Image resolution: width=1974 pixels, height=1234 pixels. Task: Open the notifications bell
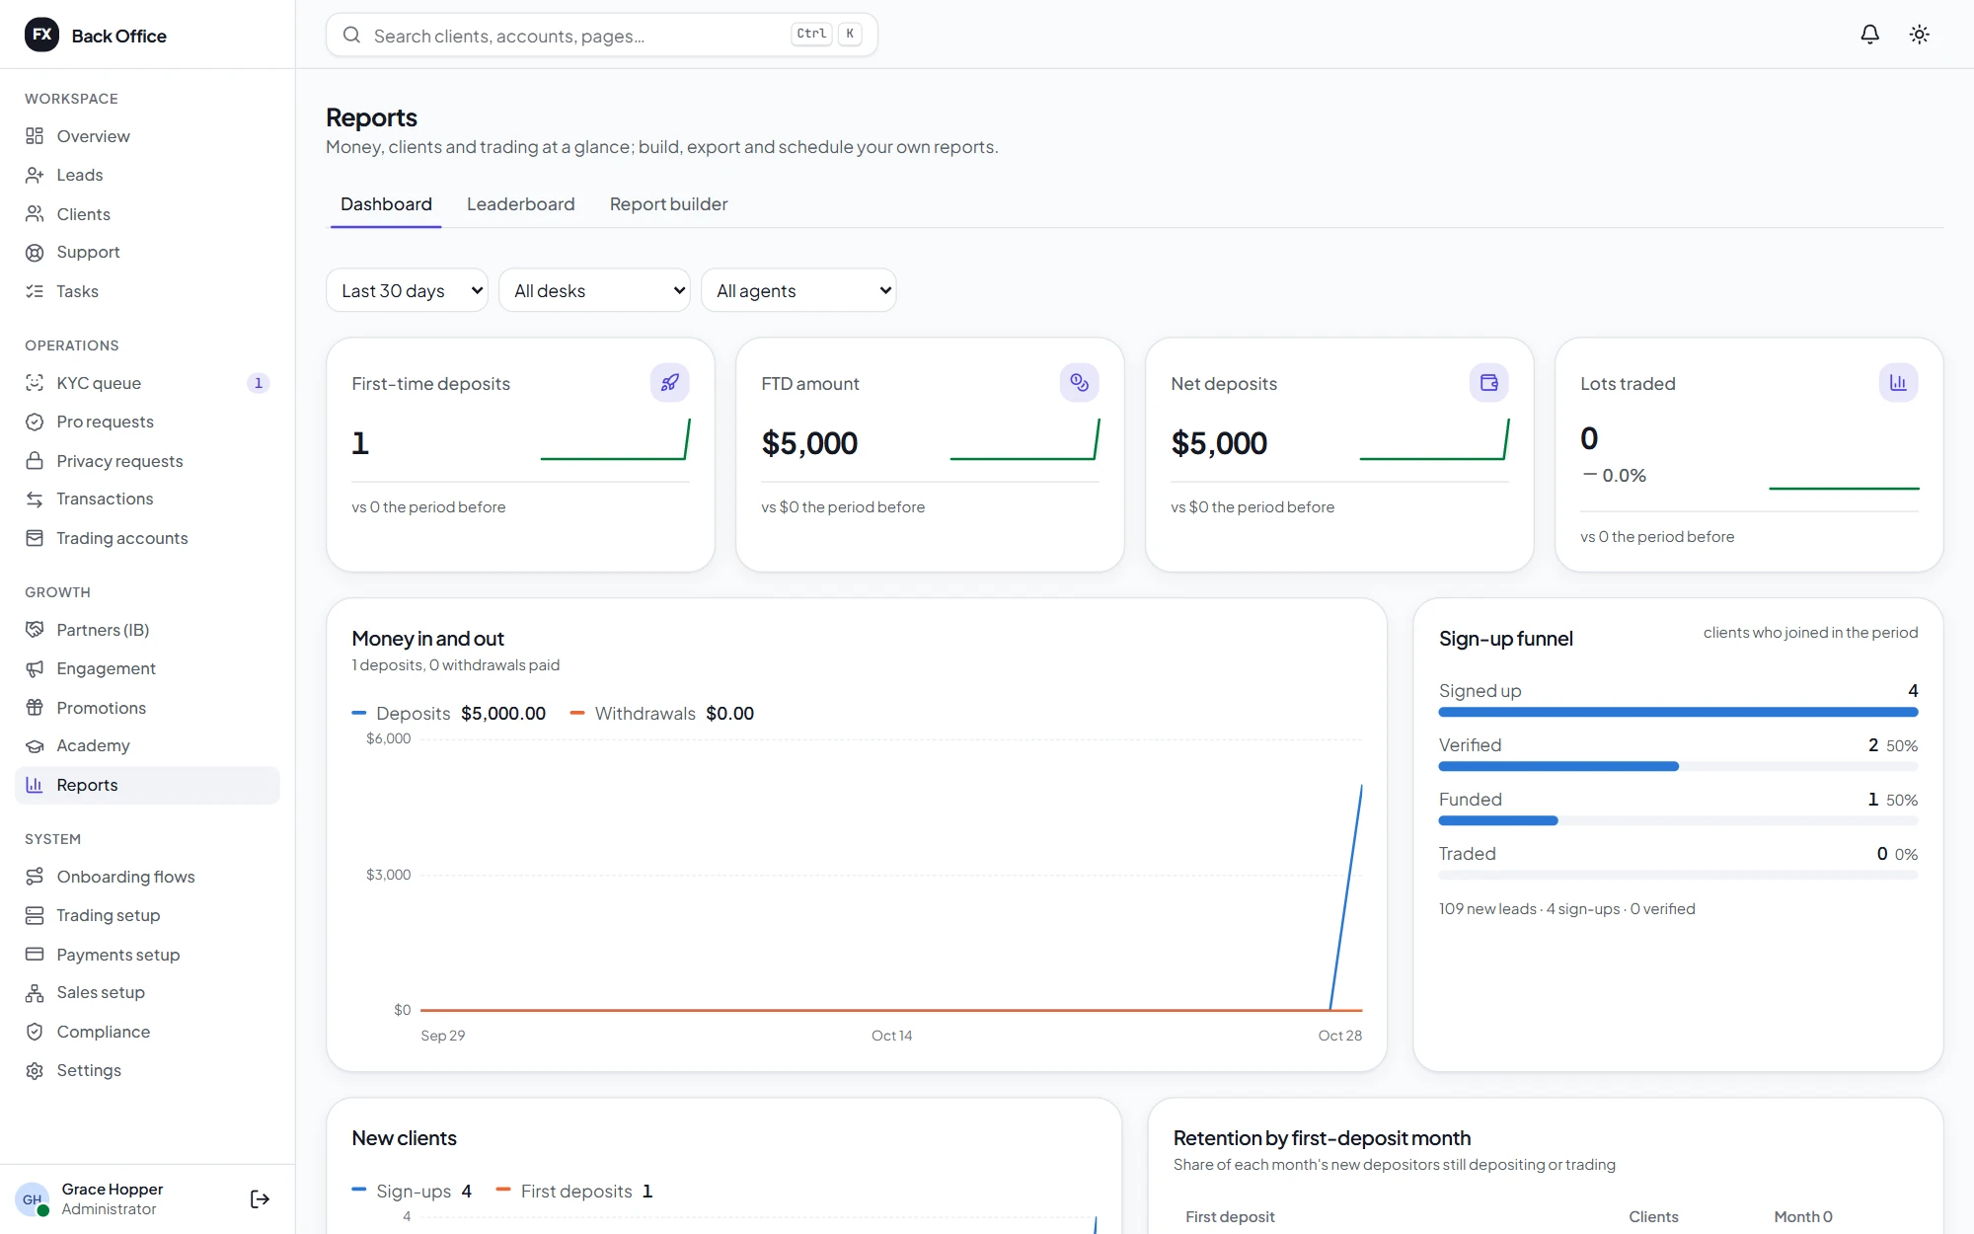point(1869,35)
